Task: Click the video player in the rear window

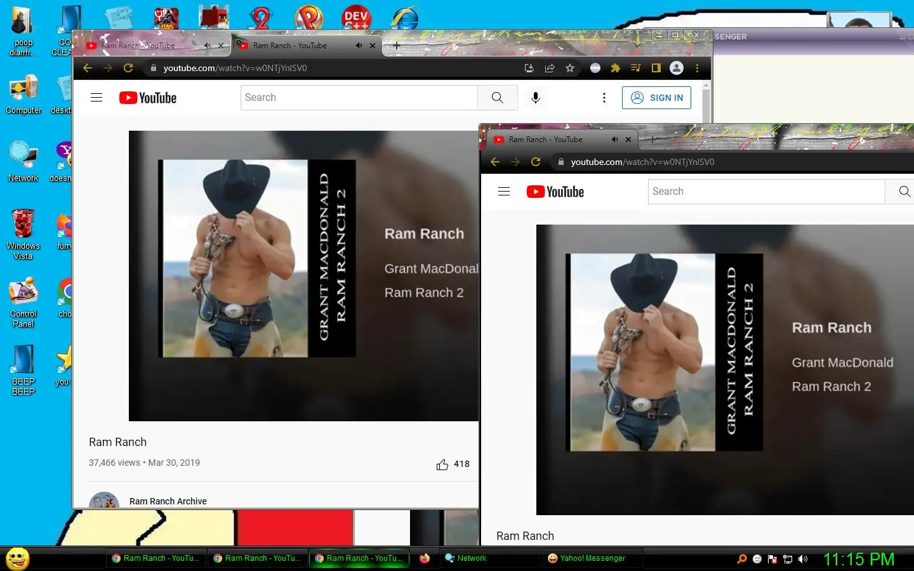Action: pyautogui.click(x=303, y=275)
